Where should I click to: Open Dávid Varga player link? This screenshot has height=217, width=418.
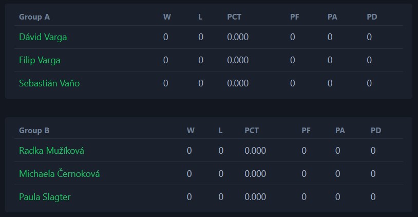43,37
